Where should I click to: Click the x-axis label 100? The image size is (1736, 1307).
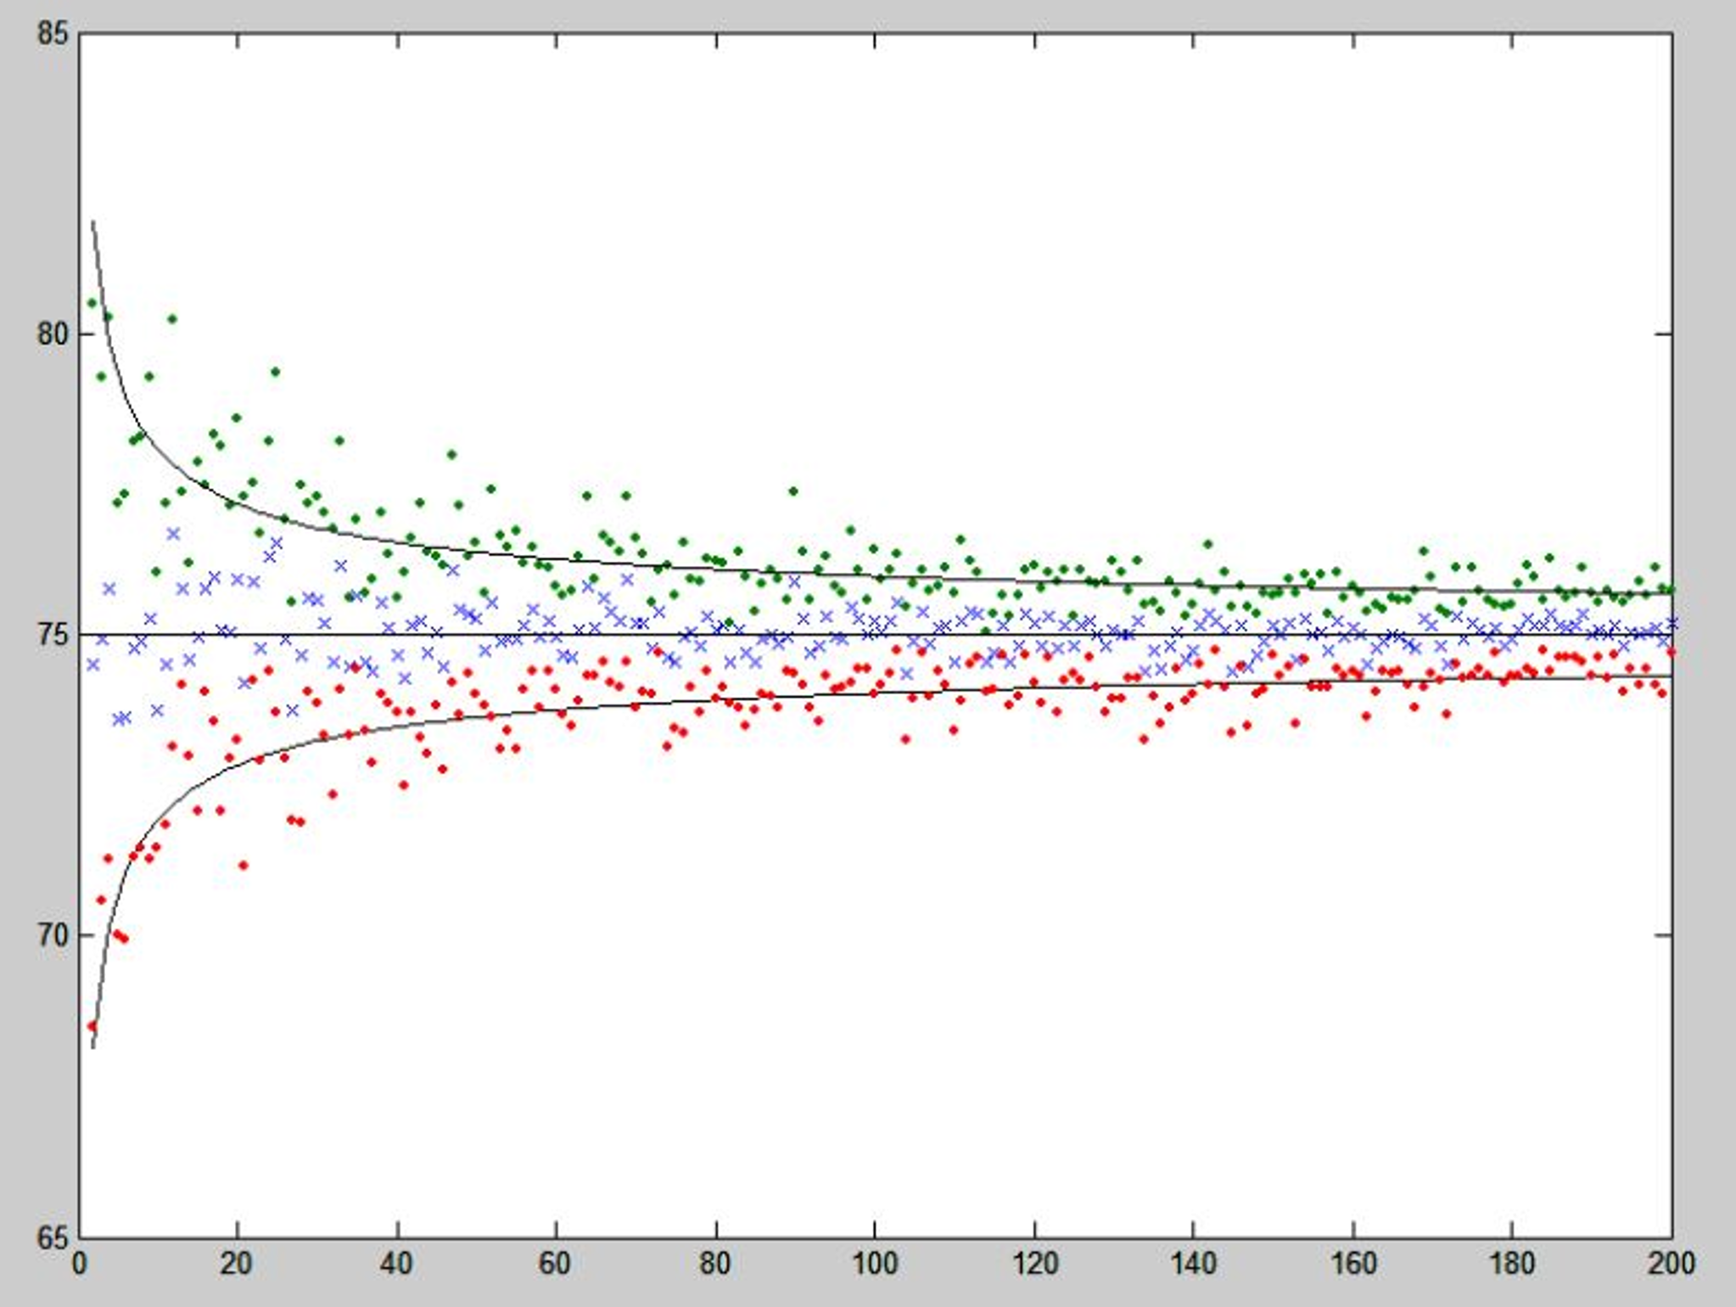874,1265
